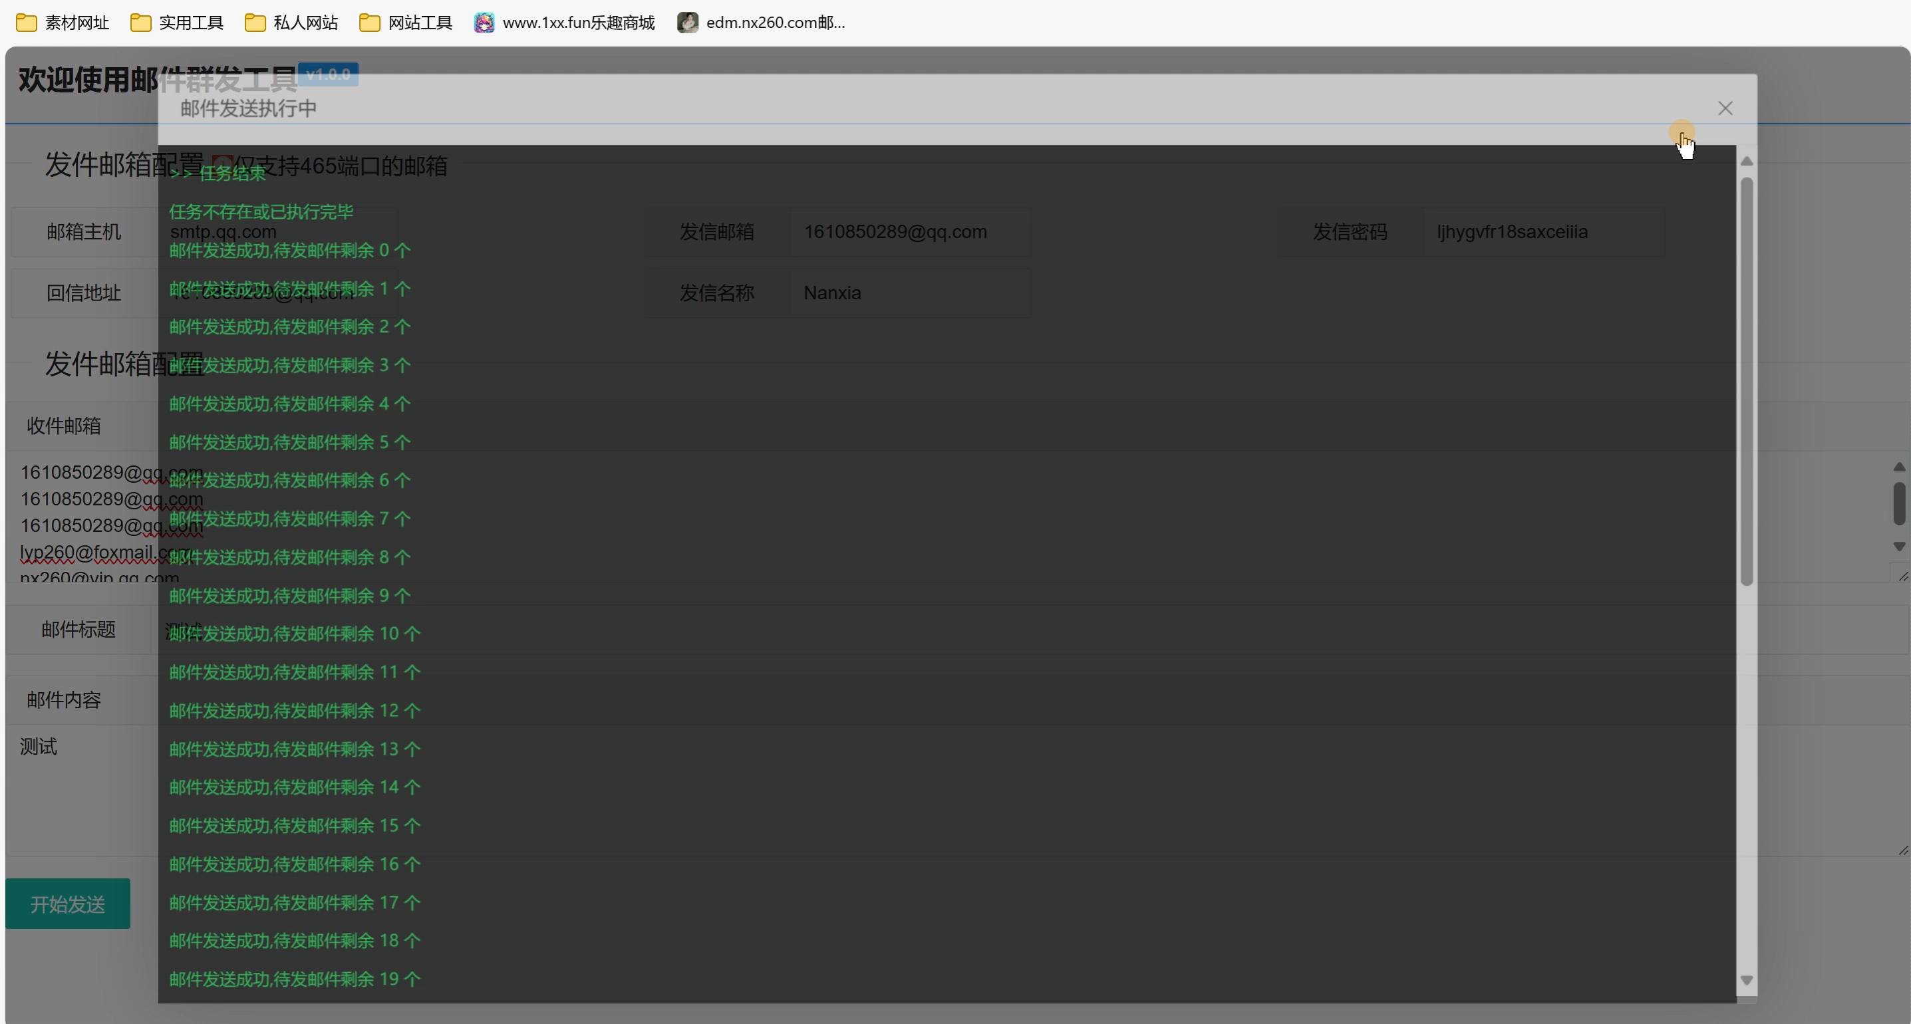Select log line 待发邮件剩余 8 个
This screenshot has width=1911, height=1024.
point(290,558)
